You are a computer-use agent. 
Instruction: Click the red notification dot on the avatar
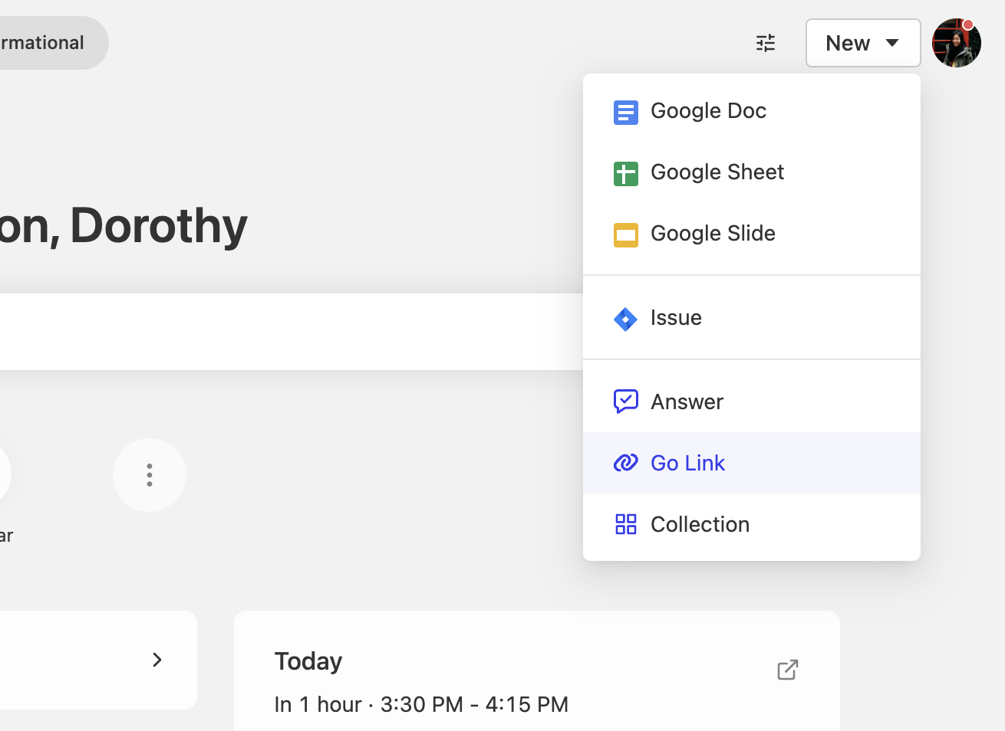pos(968,25)
